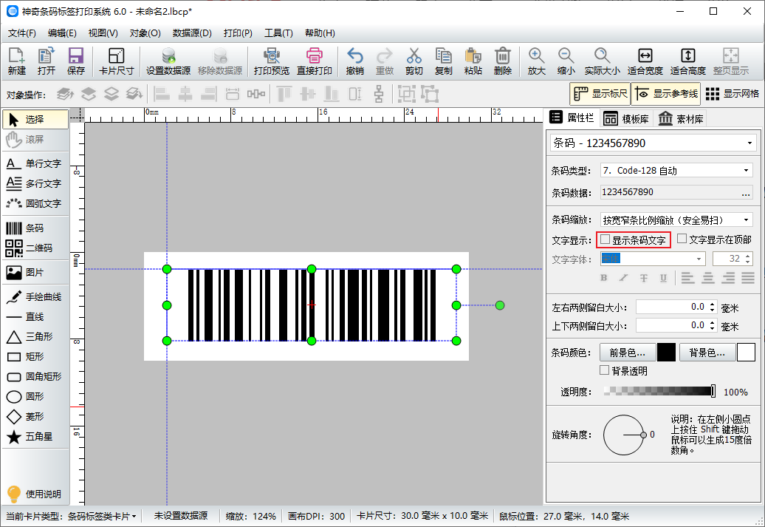Click the white background color swatch
This screenshot has height=527, width=765.
746,352
